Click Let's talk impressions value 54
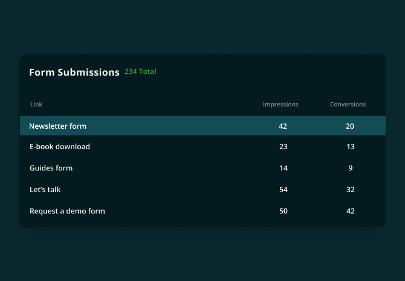This screenshot has height=281, width=405. (283, 190)
